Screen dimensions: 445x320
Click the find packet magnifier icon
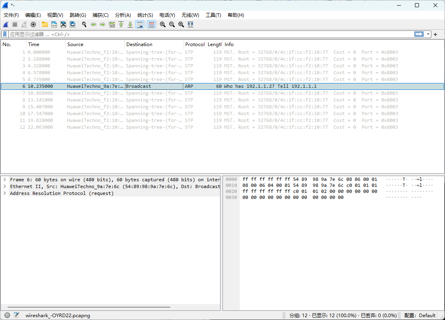click(84, 24)
